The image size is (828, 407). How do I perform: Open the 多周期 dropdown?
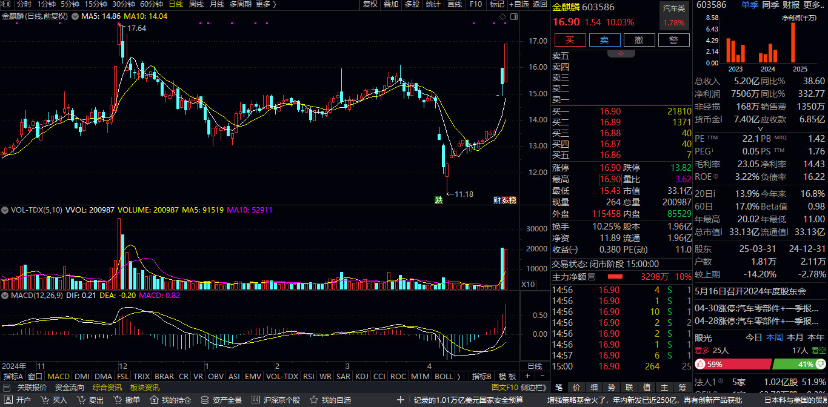pos(241,4)
